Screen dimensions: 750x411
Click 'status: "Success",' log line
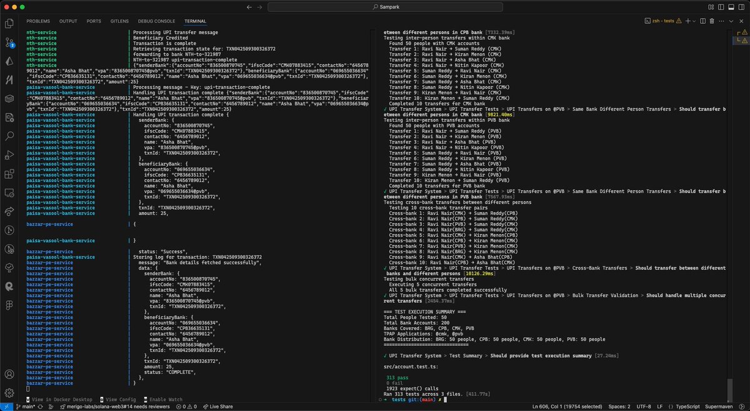[163, 251]
